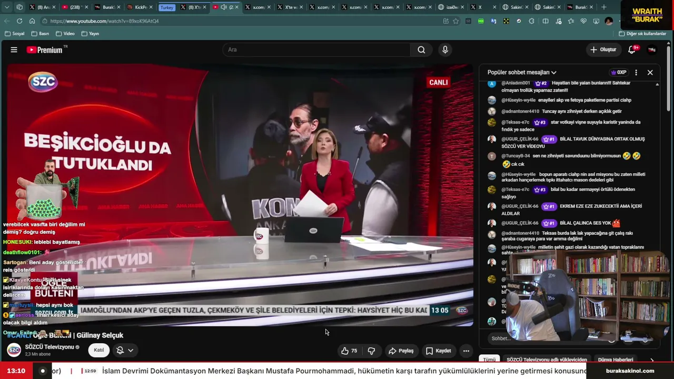Open SÖZCÜ Televizyonu channel name link
This screenshot has width=674, height=379.
[x=49, y=347]
